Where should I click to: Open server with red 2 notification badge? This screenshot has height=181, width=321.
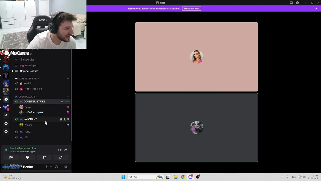6,107
